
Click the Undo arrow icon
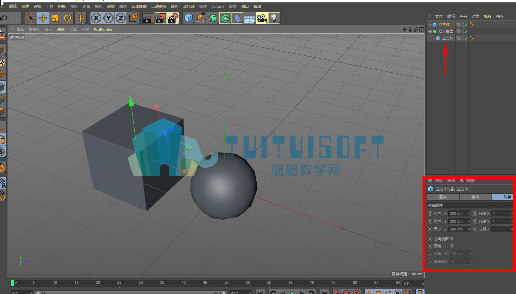pos(4,18)
